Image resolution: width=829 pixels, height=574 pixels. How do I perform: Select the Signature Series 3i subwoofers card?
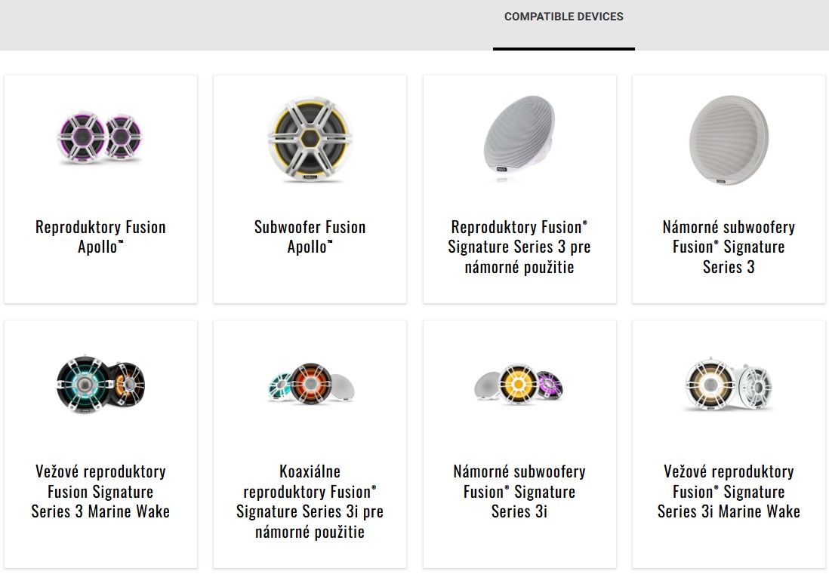[519, 444]
